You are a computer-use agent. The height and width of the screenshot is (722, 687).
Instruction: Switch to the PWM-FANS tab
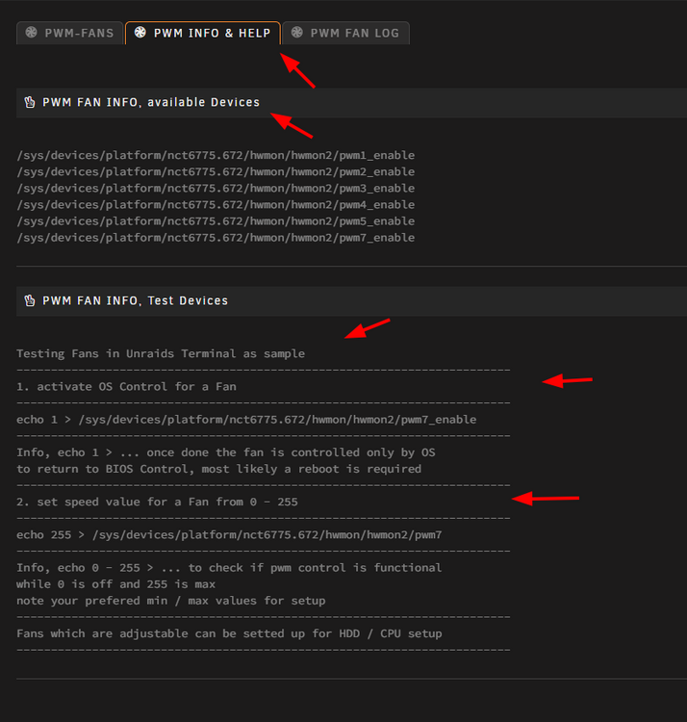(69, 33)
